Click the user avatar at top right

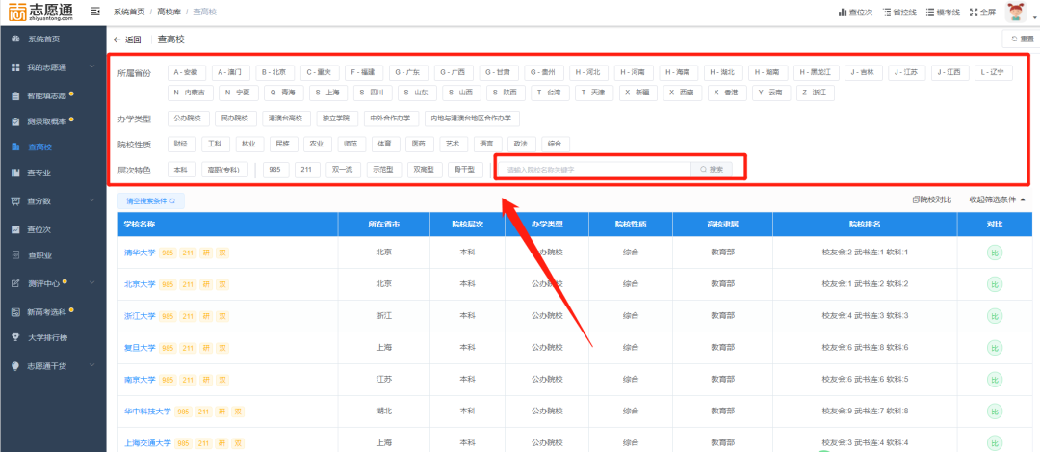[1016, 12]
